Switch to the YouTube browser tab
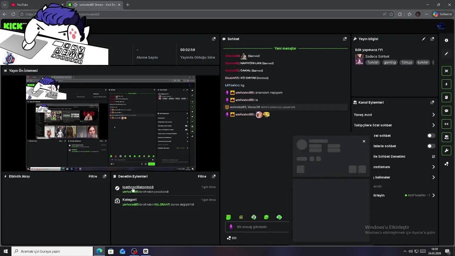Viewport: 455px width, 256px height. (x=37, y=5)
